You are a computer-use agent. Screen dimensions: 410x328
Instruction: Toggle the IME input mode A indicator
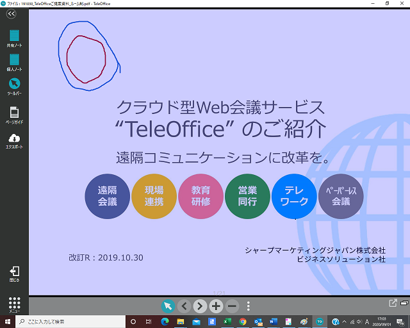coord(367,322)
